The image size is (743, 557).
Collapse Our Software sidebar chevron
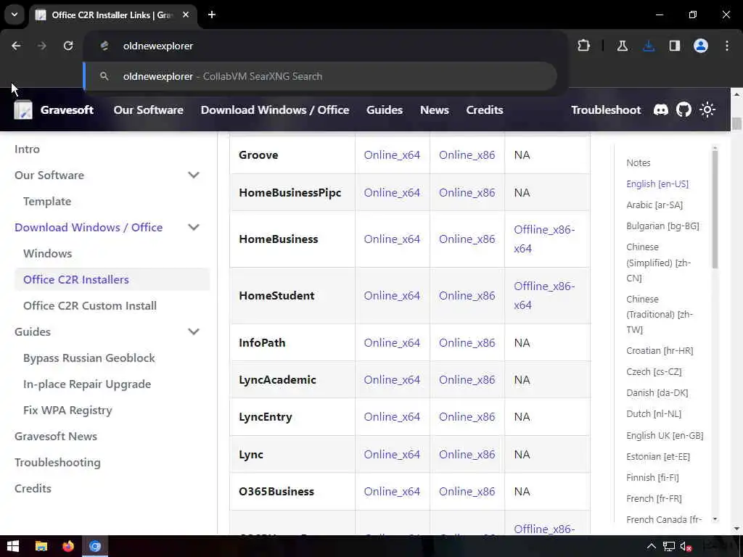click(193, 175)
